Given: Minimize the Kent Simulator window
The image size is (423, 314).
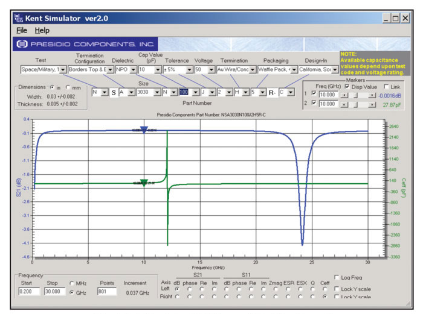Looking at the screenshot, I should 387,18.
